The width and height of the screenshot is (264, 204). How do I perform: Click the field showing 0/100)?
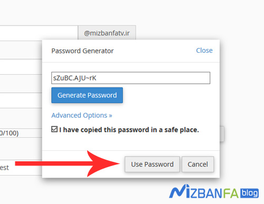[21, 133]
